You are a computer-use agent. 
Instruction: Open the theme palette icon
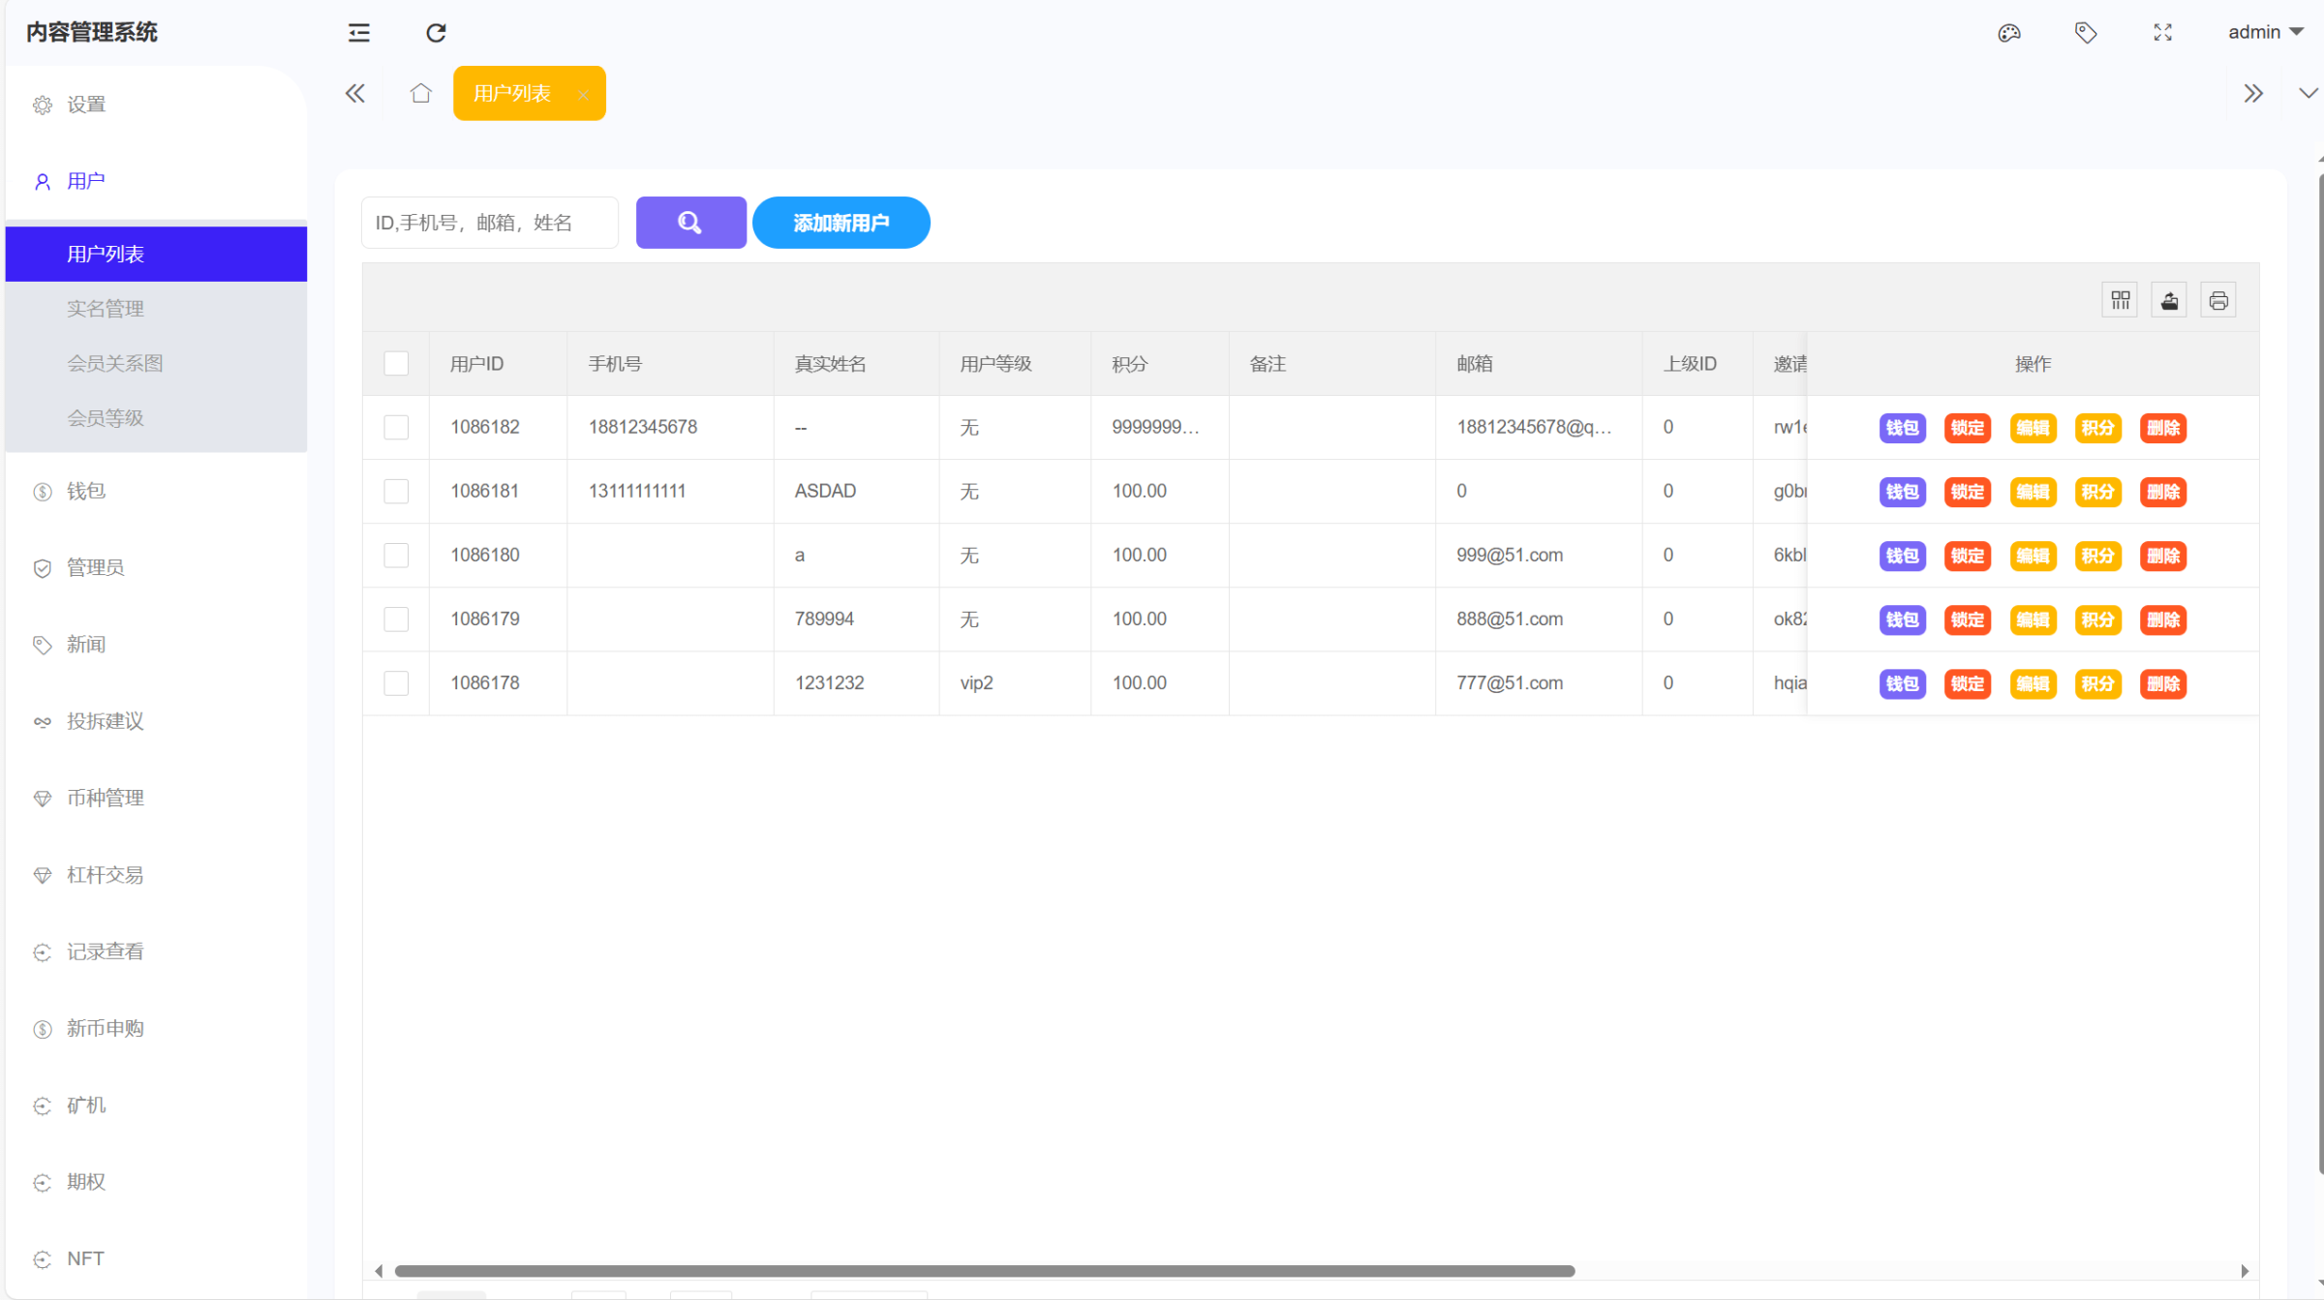pos(2009,33)
